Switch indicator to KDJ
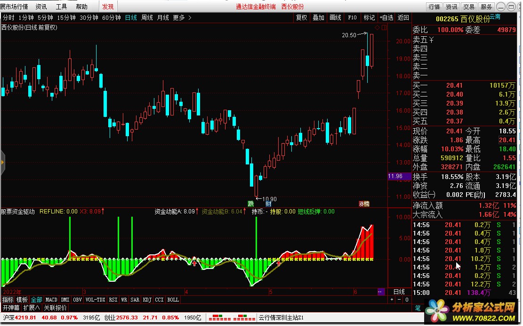Image resolution: width=523 pixels, height=326 pixels. coord(147,300)
